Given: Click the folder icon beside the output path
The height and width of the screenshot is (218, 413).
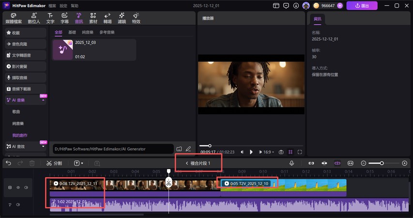Looking at the screenshot, I should [x=179, y=149].
